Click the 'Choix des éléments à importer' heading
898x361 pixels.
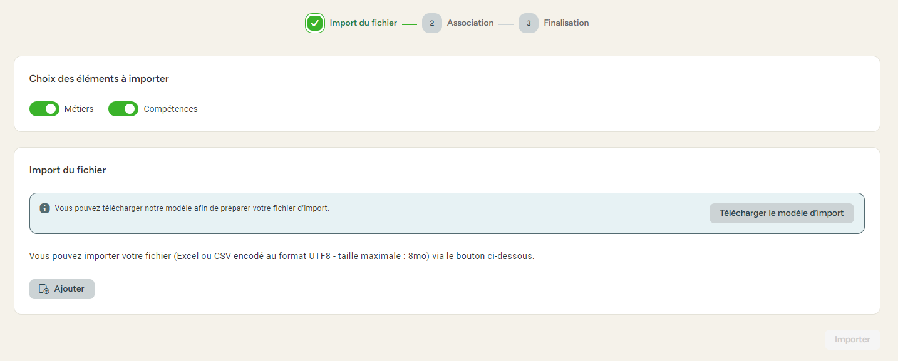99,79
